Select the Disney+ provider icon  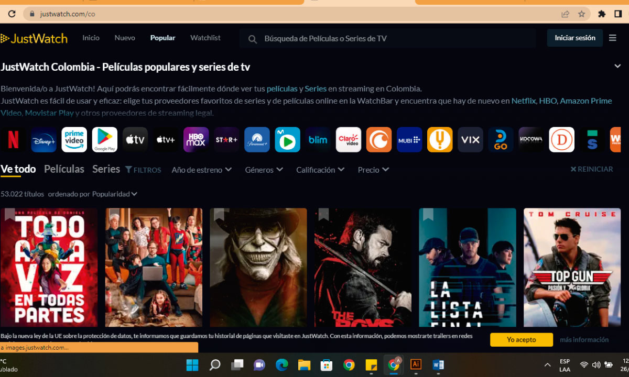(x=44, y=139)
